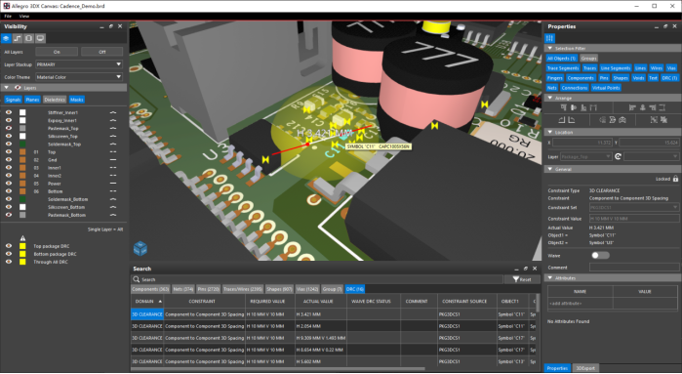Collapse the Layers section
682x374 pixels.
click(x=7, y=88)
